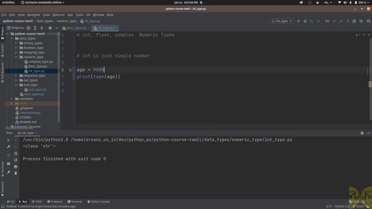Click the print icon in Run panel
This screenshot has height=209, width=372.
click(x=16, y=167)
